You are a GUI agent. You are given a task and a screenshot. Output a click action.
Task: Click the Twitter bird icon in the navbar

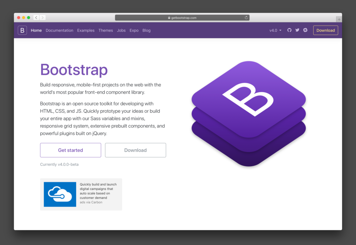297,30
